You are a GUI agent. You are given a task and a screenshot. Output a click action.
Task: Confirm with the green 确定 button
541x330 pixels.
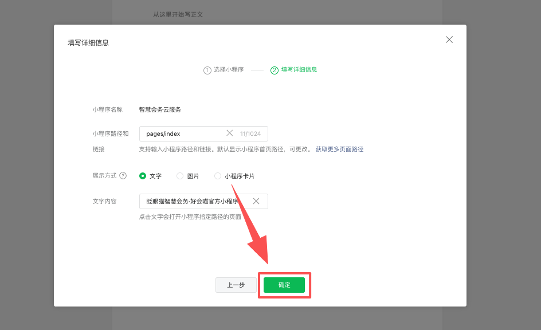[x=284, y=285]
